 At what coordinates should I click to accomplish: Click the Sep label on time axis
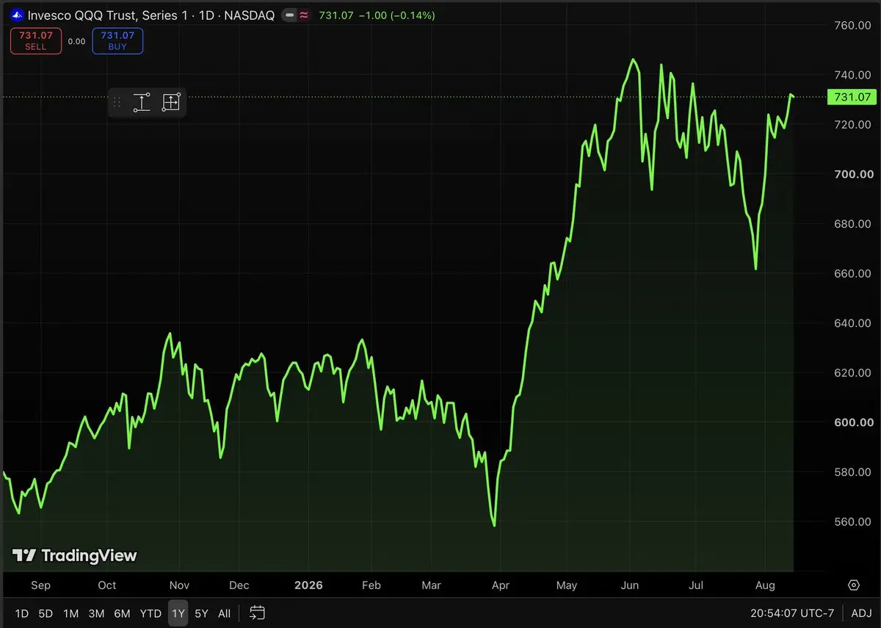(x=40, y=585)
